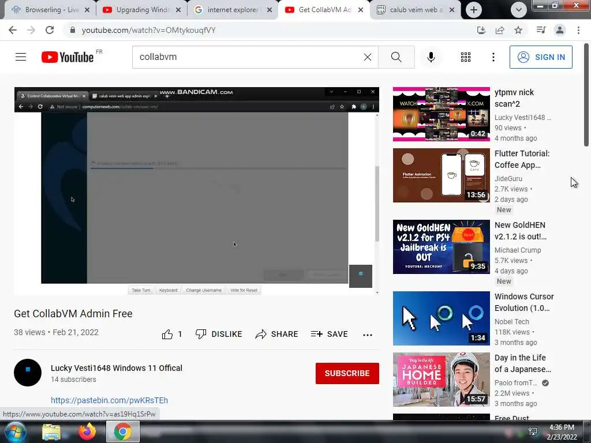The image size is (591, 443).
Task: Open JideGuru channel name
Action: point(508,179)
